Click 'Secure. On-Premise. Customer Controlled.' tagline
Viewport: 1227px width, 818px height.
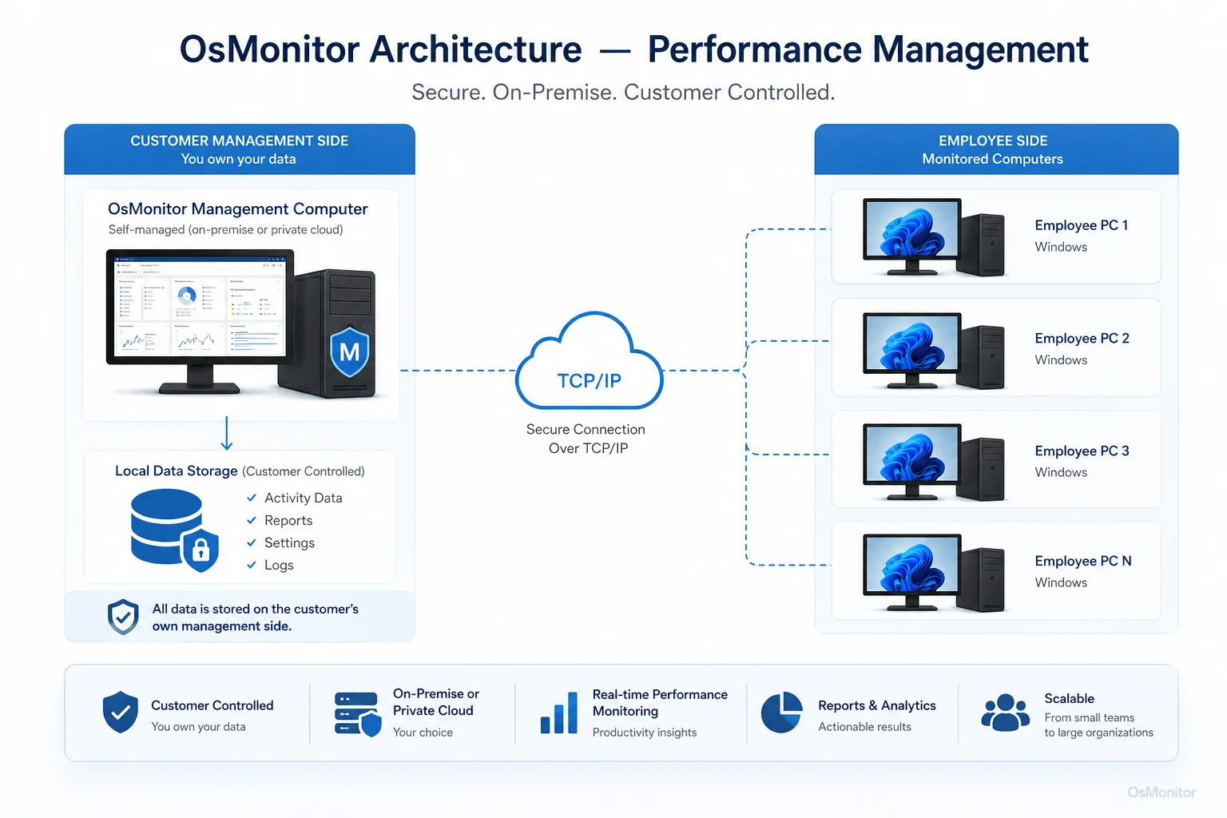coord(623,92)
